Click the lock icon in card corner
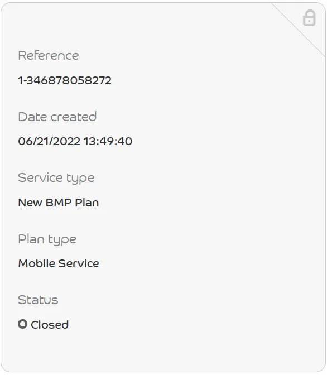327x375 pixels. click(x=309, y=18)
